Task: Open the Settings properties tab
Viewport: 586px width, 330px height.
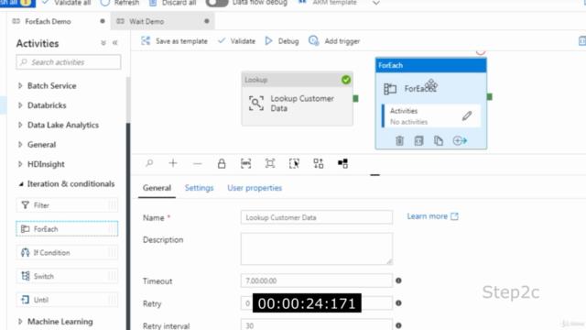Action: click(x=200, y=188)
